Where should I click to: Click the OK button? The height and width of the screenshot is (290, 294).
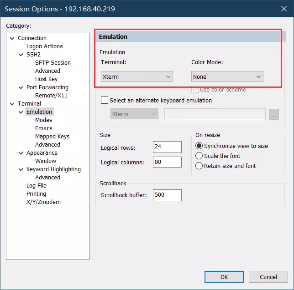tap(224, 277)
